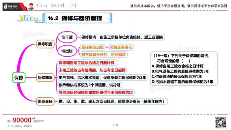Select the '保修期限' node
The height and width of the screenshot is (130, 231).
[45, 77]
